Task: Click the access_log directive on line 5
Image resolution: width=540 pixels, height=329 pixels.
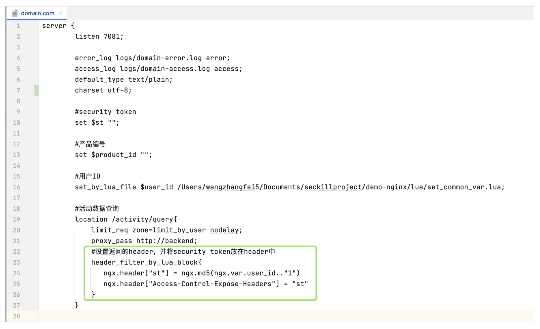Action: 95,69
